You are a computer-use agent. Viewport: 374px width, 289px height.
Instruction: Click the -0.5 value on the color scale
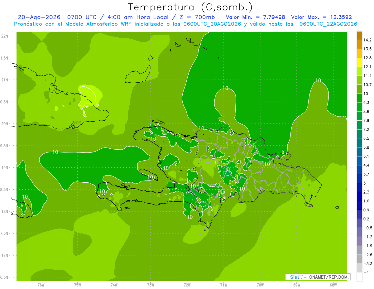pyautogui.click(x=367, y=228)
